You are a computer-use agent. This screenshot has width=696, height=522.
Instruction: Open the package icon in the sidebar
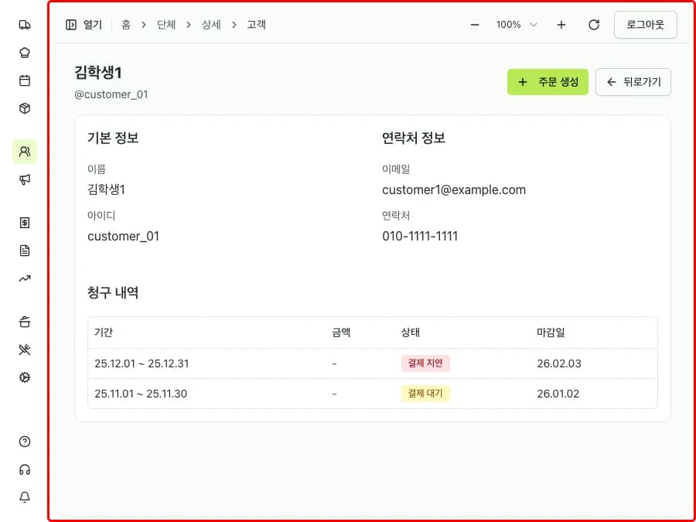(x=24, y=107)
